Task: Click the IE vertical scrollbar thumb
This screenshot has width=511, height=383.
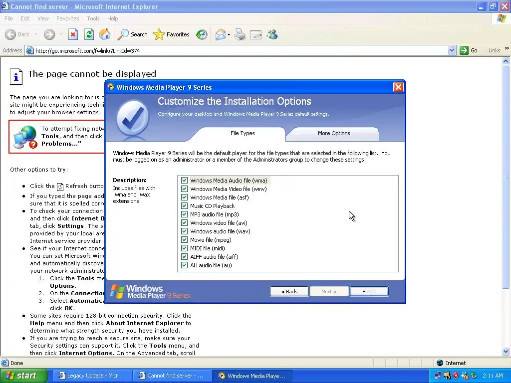Action: click(x=506, y=177)
